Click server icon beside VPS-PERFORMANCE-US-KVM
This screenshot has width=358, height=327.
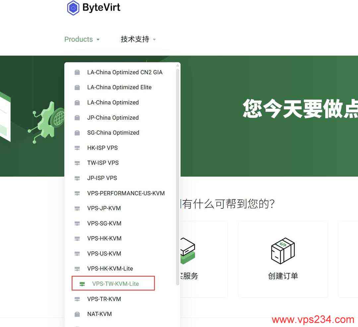point(77,193)
